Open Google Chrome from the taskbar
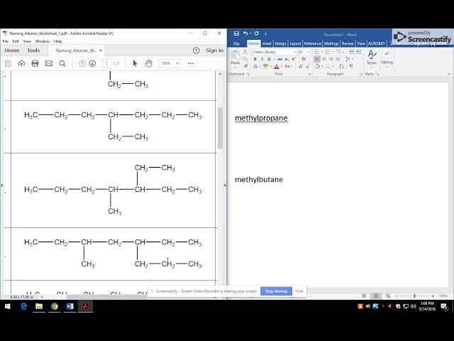 (54, 306)
